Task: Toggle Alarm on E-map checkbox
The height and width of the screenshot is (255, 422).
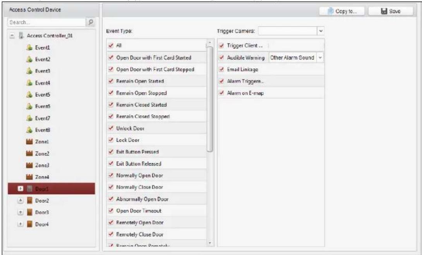Action: tap(221, 93)
